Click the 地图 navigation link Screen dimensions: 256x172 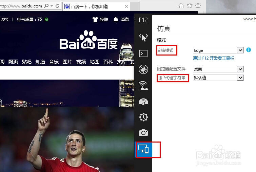tap(95, 62)
